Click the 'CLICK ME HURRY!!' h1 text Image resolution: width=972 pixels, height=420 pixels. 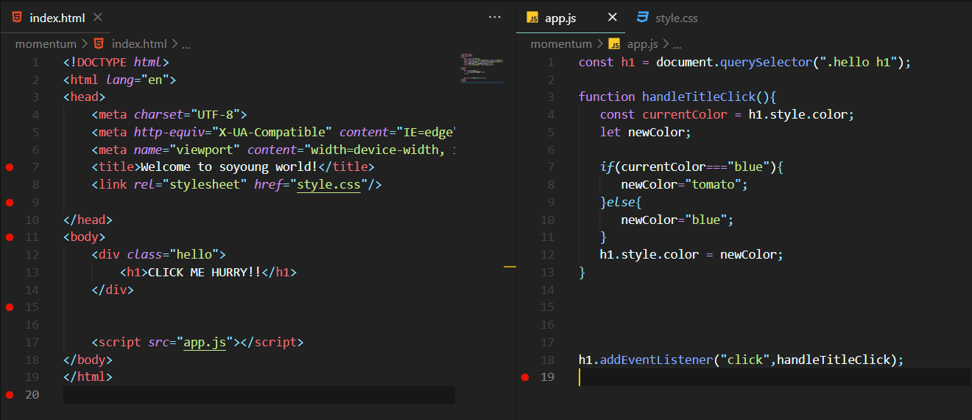[205, 272]
